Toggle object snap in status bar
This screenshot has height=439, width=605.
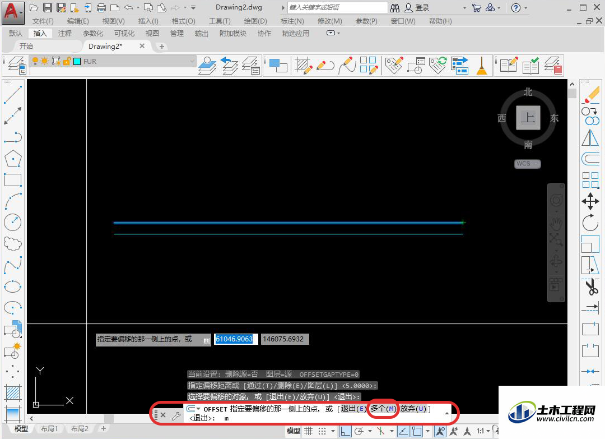pos(417,431)
